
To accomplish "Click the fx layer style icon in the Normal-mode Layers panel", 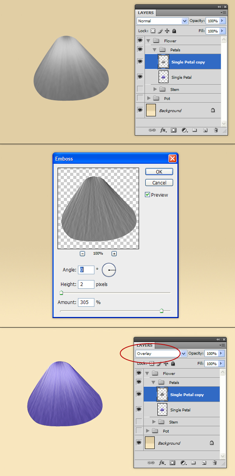I will point(163,130).
